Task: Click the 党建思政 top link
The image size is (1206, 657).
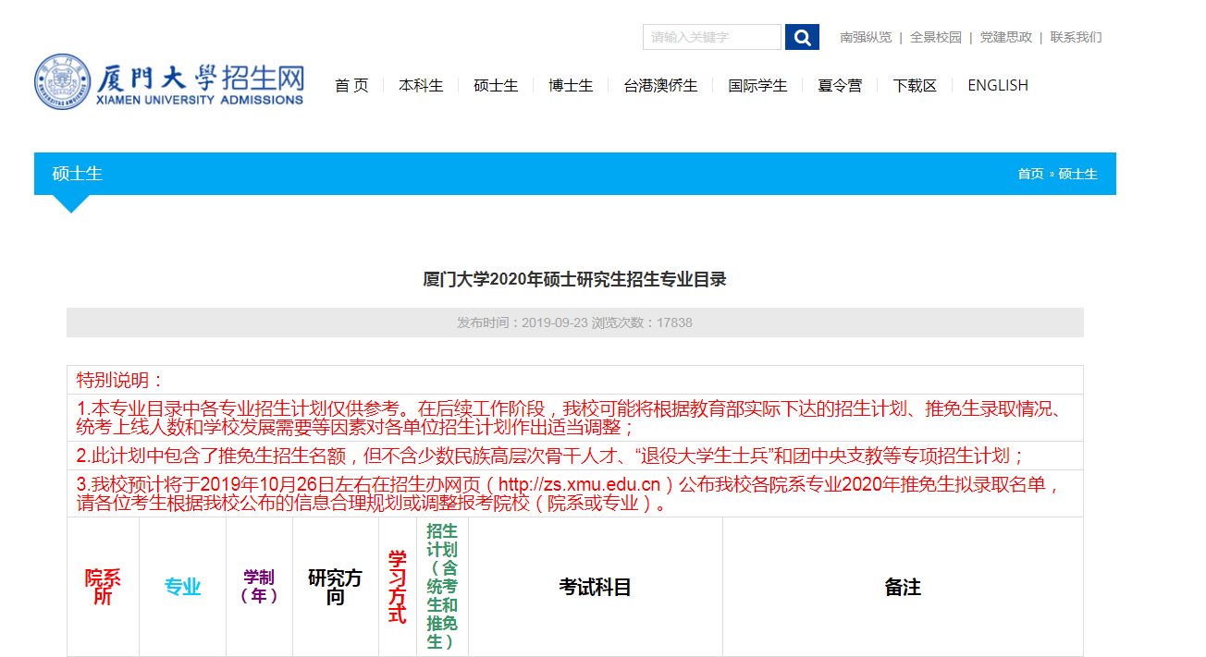Action: (1005, 38)
